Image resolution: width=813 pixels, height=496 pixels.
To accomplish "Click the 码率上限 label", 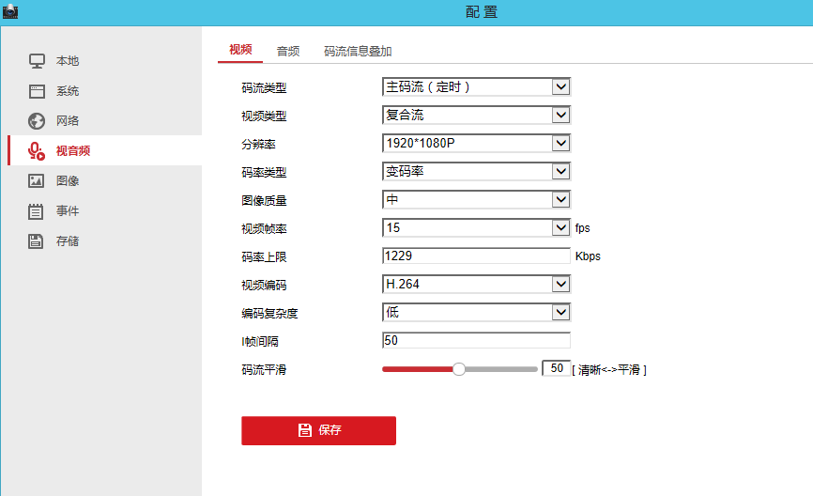I will click(264, 256).
